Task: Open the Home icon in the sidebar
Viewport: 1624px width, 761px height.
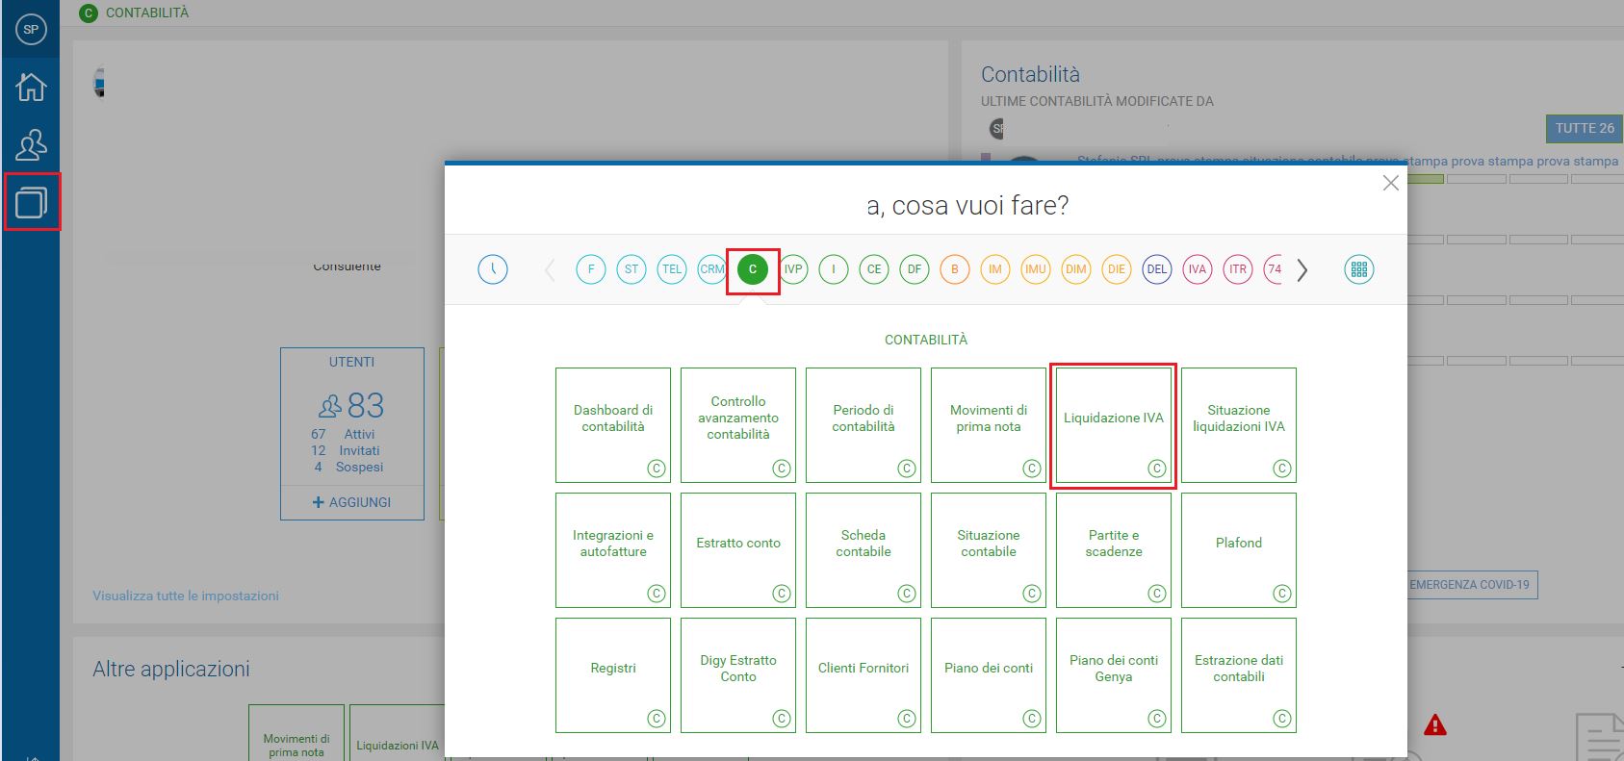Action: pyautogui.click(x=31, y=87)
